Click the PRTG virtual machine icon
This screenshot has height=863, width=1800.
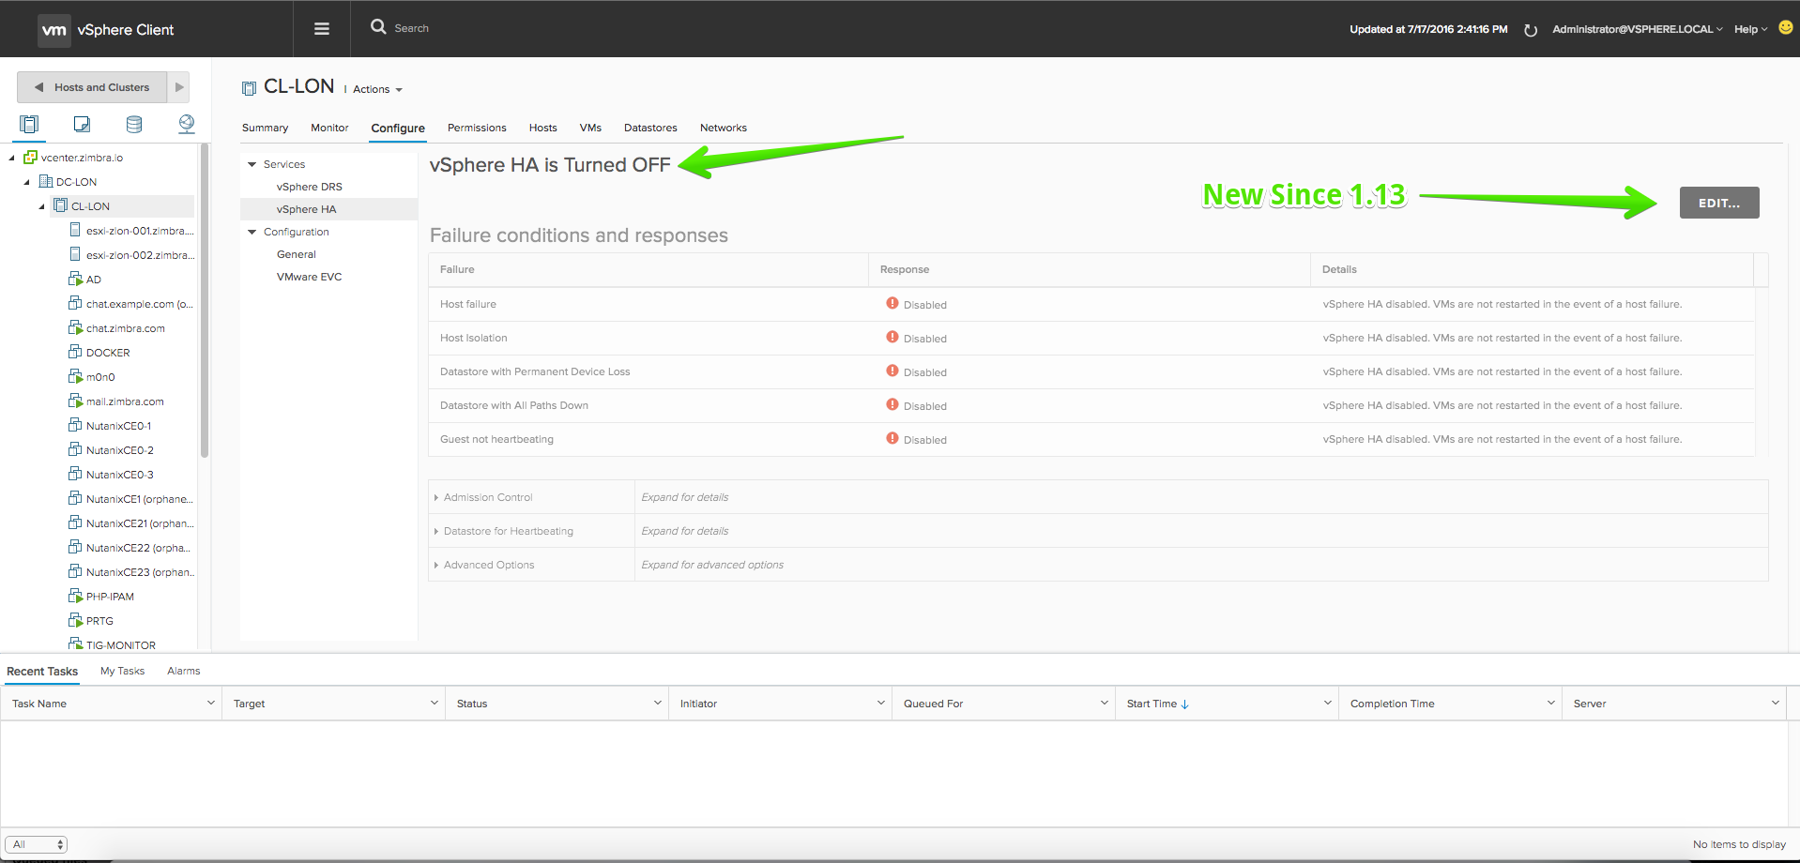pyautogui.click(x=76, y=620)
